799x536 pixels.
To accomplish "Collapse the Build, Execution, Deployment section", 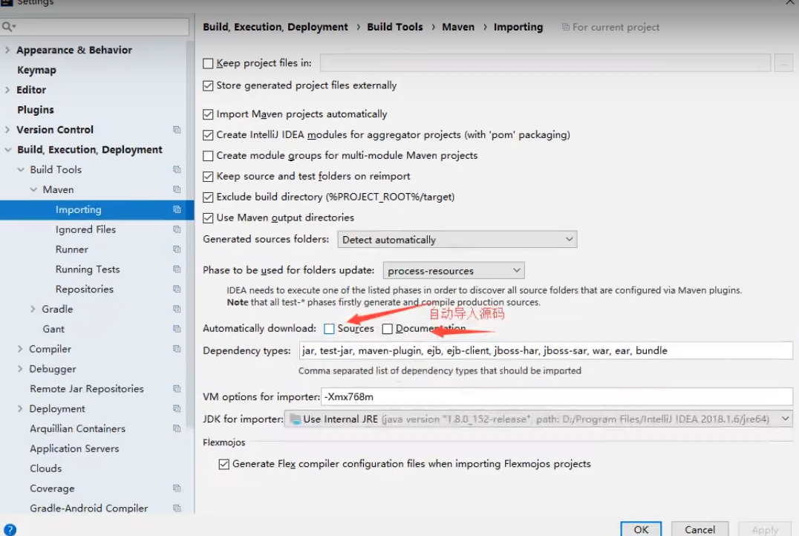I will tap(7, 149).
